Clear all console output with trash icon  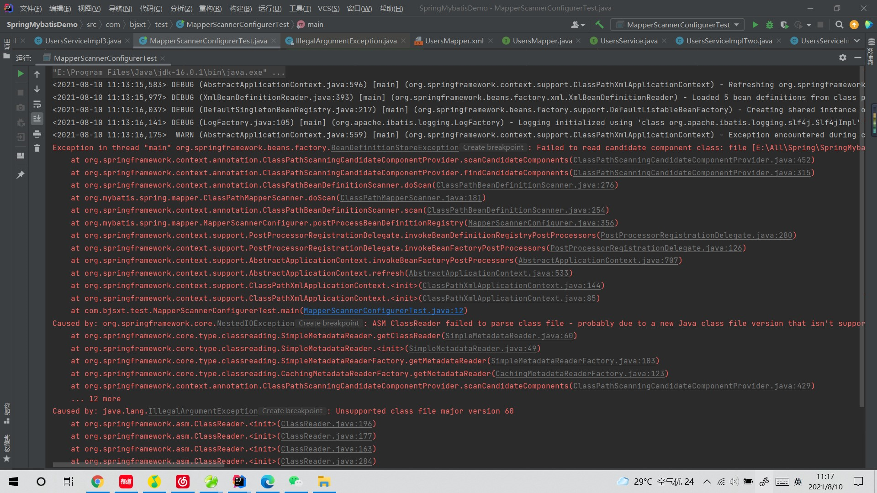(x=37, y=148)
